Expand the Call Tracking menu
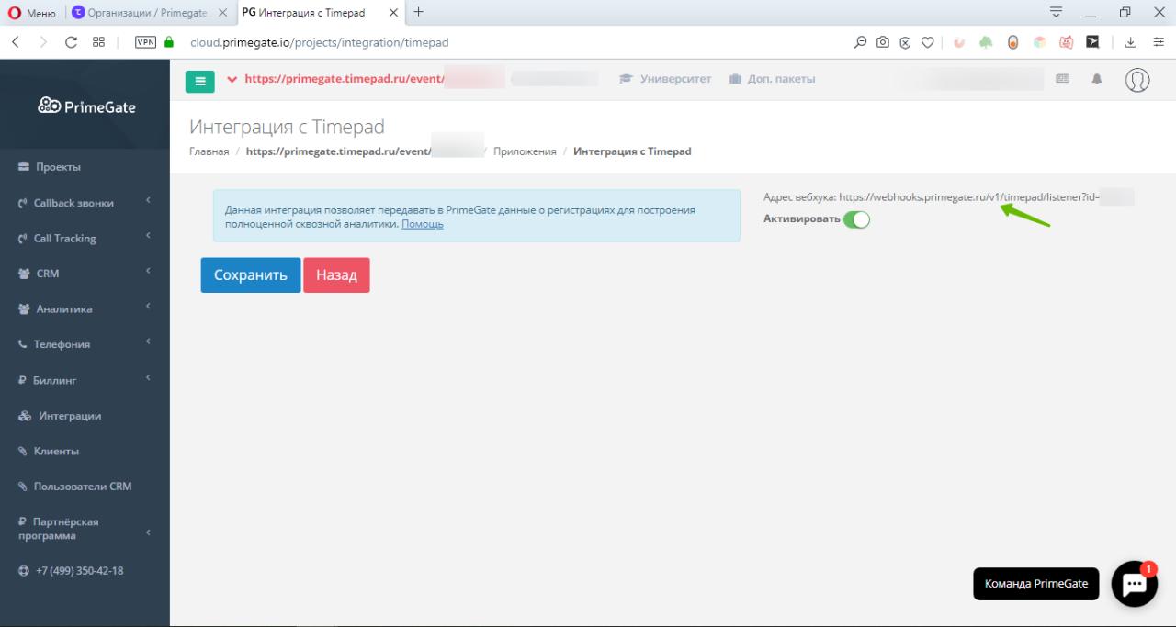The width and height of the screenshot is (1176, 627). pos(85,238)
